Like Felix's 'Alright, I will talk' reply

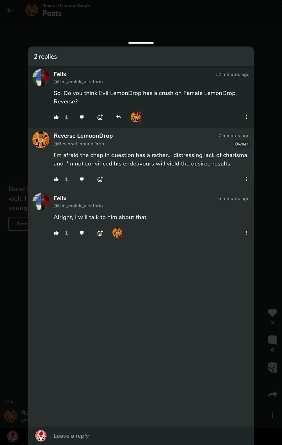(56, 233)
